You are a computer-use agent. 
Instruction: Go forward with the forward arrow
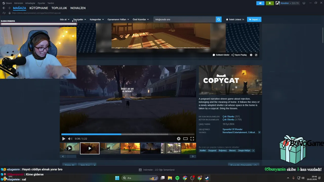pos(9,8)
